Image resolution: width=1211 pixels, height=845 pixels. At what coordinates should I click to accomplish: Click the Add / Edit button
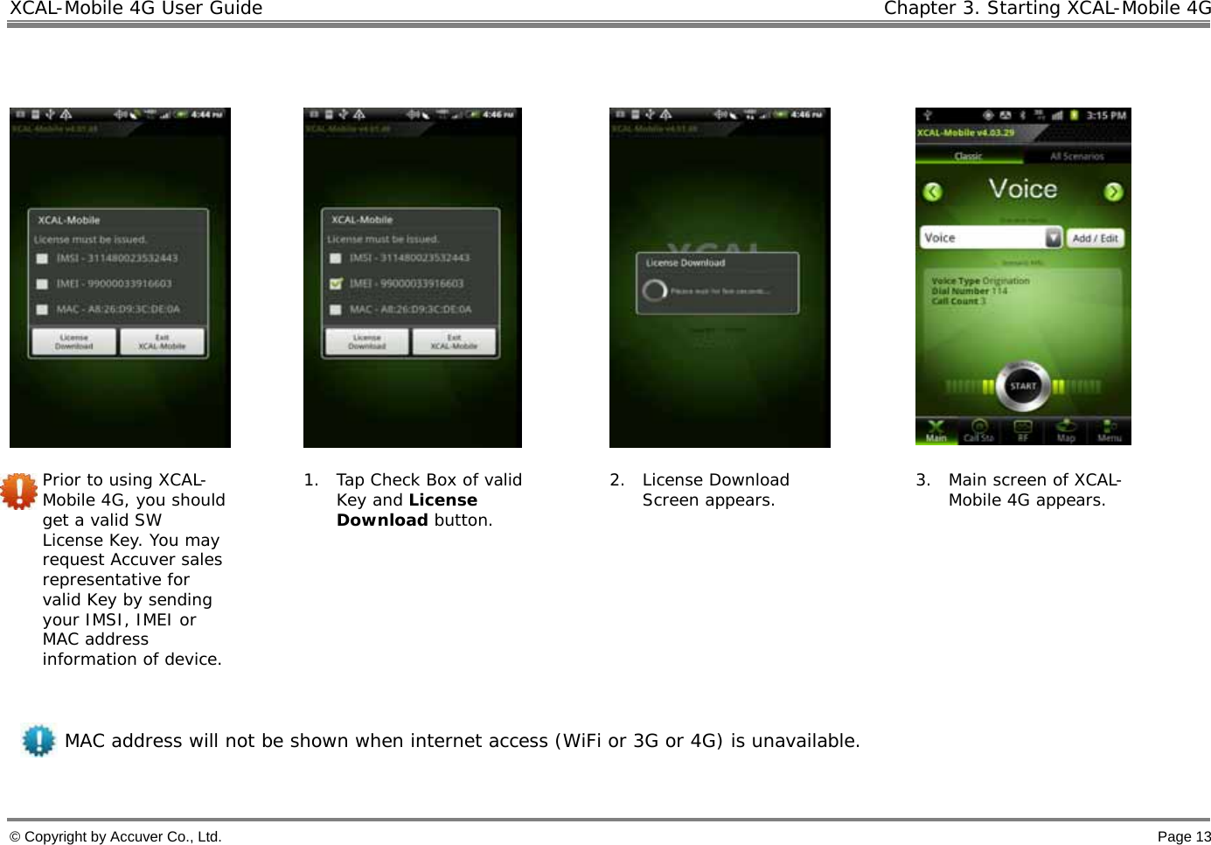(1096, 237)
